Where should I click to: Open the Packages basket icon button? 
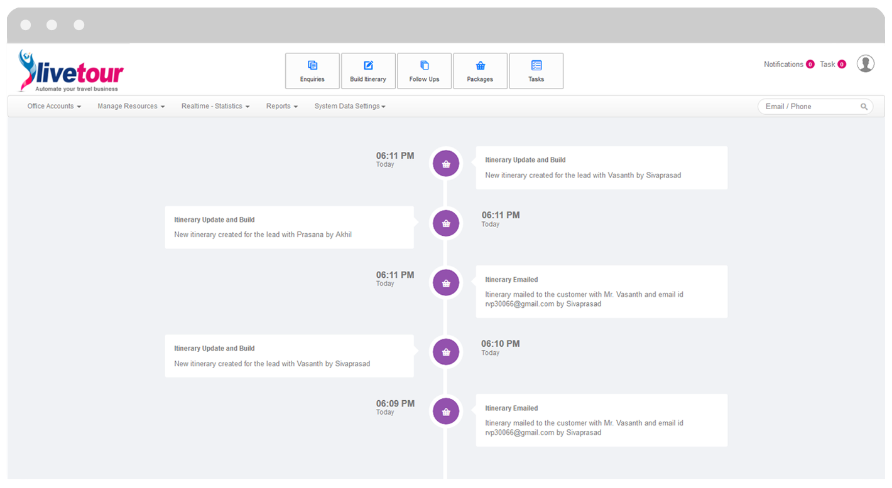[x=480, y=71]
